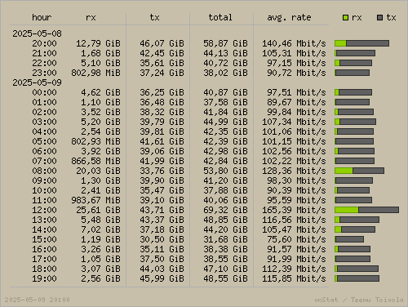
Task: Click the gray tx legend swatch
Action: point(380,18)
